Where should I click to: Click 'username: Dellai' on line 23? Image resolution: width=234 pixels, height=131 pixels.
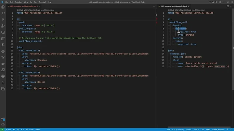coord(35,82)
